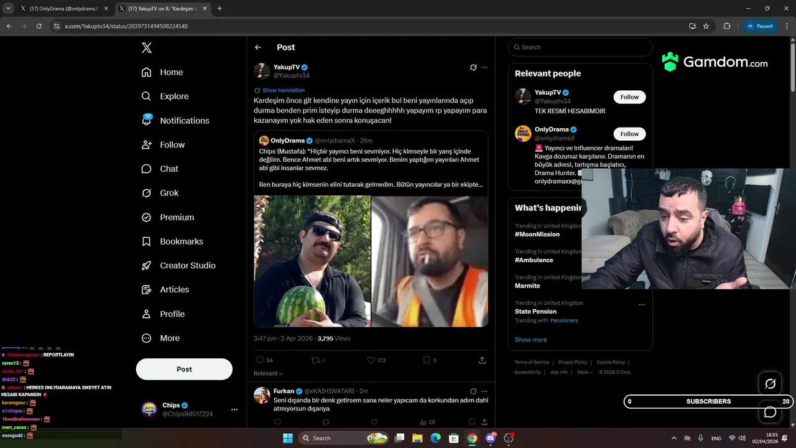Image resolution: width=796 pixels, height=448 pixels.
Task: Follow OnlyDrama in Relevant people
Action: [x=629, y=134]
